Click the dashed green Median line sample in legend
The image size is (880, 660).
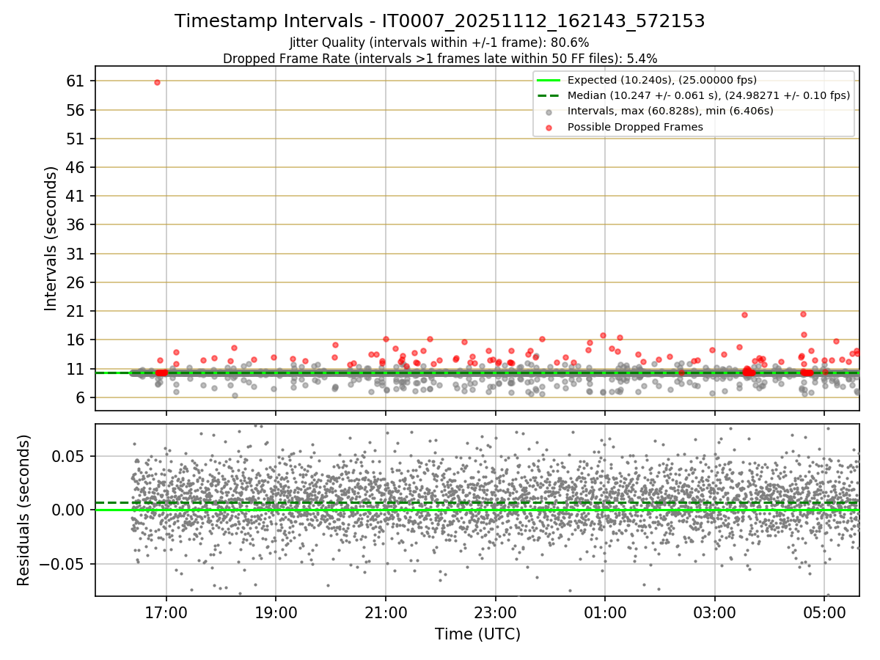click(549, 95)
